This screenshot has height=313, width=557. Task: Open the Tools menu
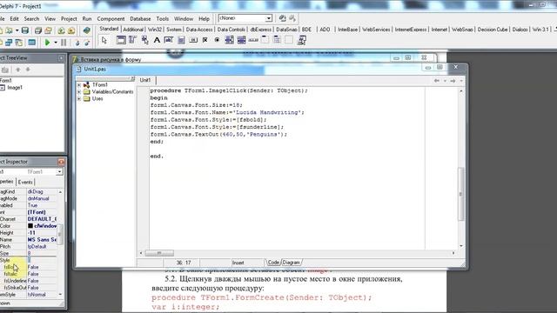click(x=163, y=18)
